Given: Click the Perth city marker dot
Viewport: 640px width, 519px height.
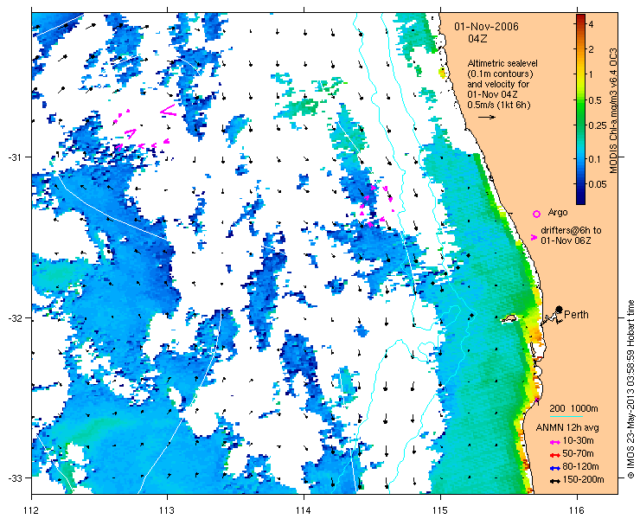Looking at the screenshot, I should pos(560,309).
